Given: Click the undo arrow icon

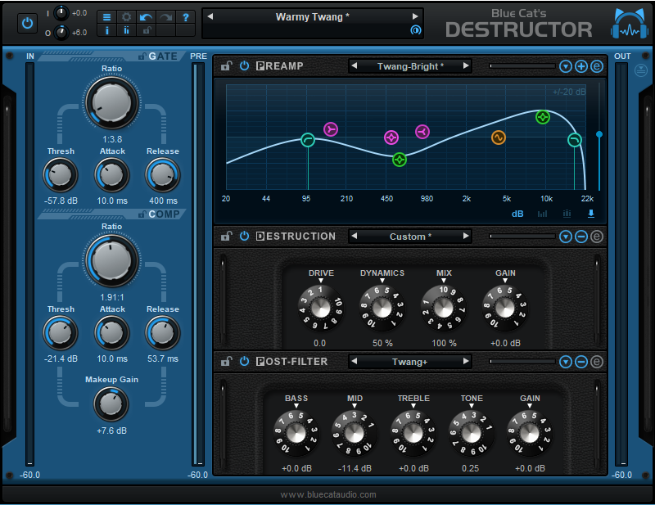Looking at the screenshot, I should pos(147,17).
